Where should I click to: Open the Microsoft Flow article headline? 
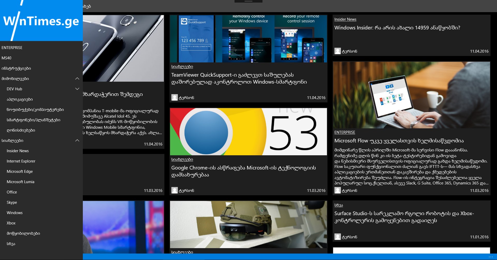(399, 141)
